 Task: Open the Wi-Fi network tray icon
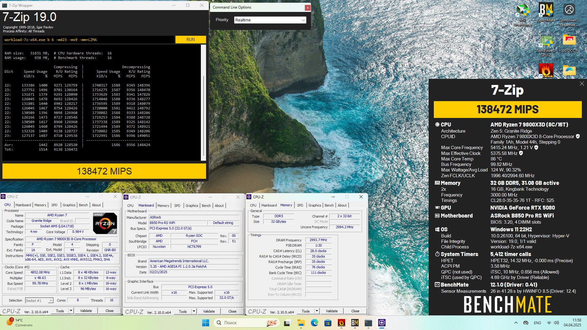[549, 323]
